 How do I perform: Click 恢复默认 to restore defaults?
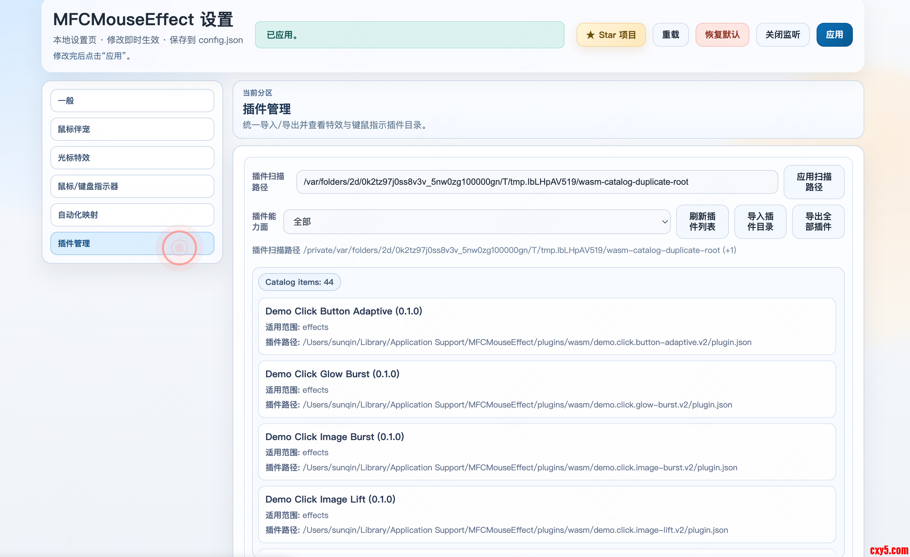click(x=722, y=35)
